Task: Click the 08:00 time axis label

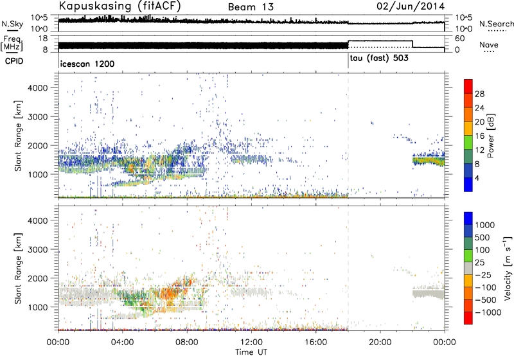Action: click(x=187, y=343)
